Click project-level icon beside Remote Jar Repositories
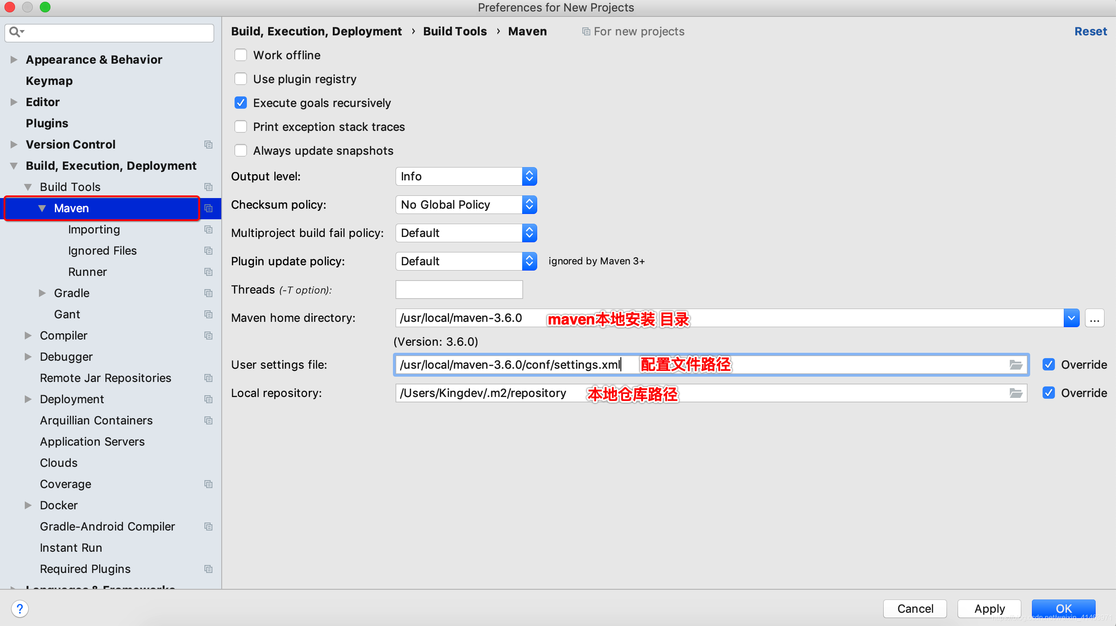The image size is (1116, 626). click(x=208, y=378)
